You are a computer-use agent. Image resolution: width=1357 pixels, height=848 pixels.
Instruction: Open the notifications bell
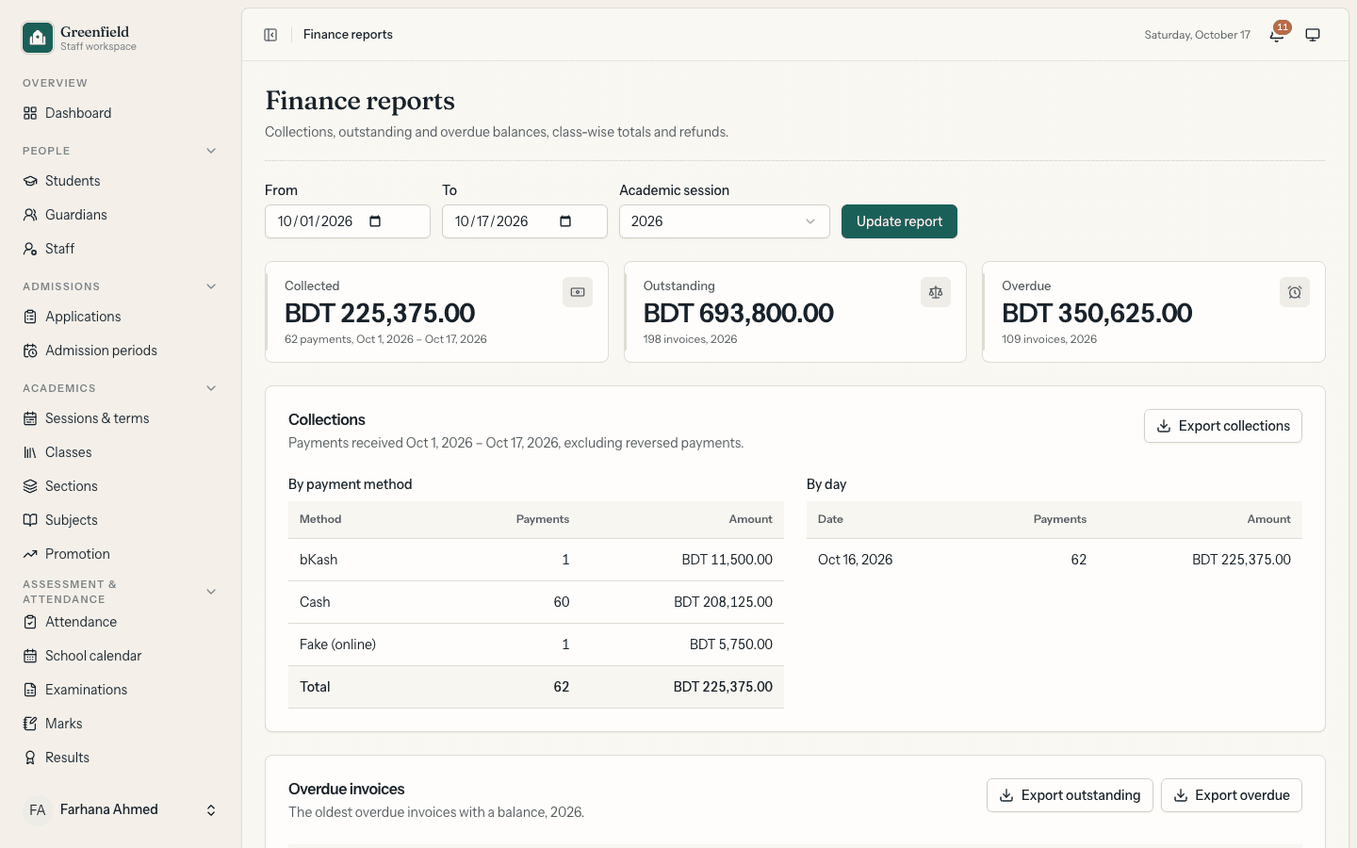tap(1277, 35)
